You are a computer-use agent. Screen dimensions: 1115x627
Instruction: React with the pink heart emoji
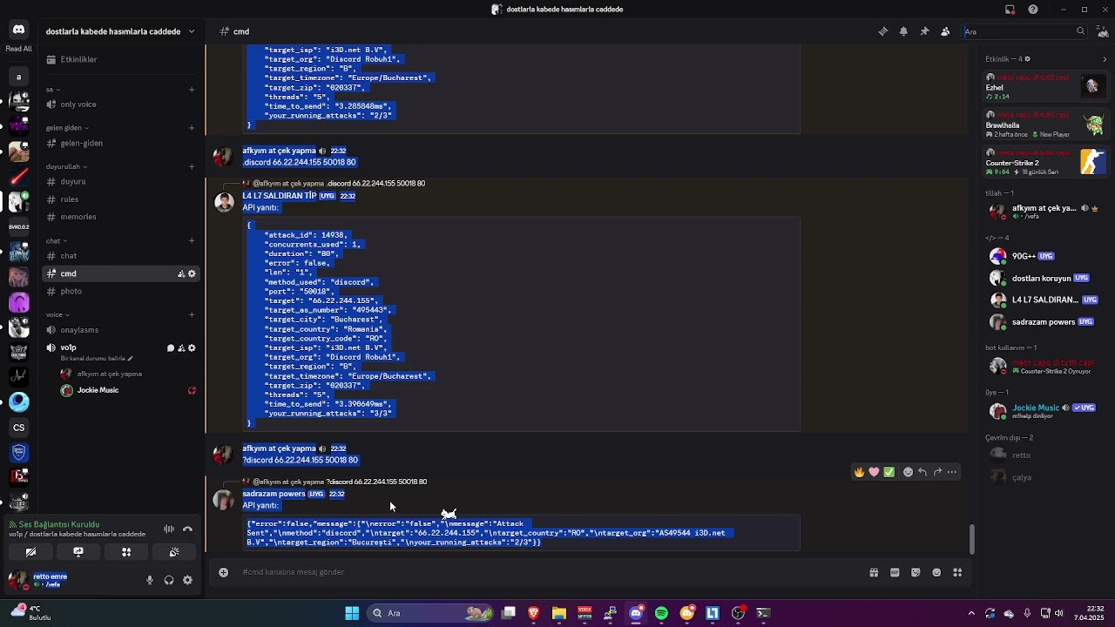coord(874,472)
